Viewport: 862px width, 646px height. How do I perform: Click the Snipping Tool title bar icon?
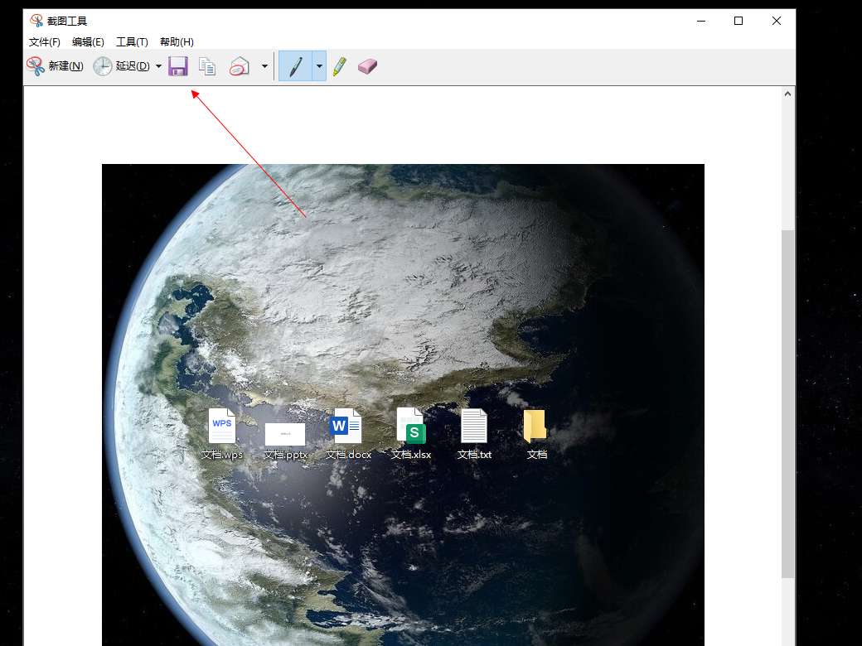click(36, 21)
